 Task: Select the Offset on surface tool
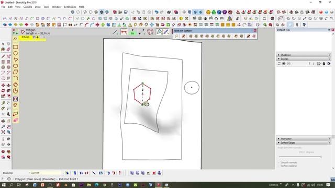click(15, 99)
